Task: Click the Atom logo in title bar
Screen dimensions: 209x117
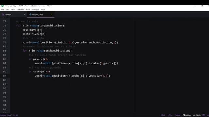Action: (x=2, y=6)
